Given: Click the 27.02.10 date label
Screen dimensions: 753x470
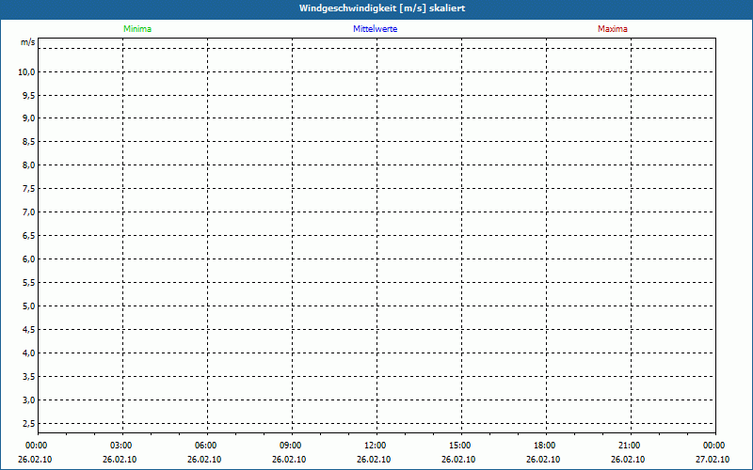Looking at the screenshot, I should pyautogui.click(x=713, y=460).
